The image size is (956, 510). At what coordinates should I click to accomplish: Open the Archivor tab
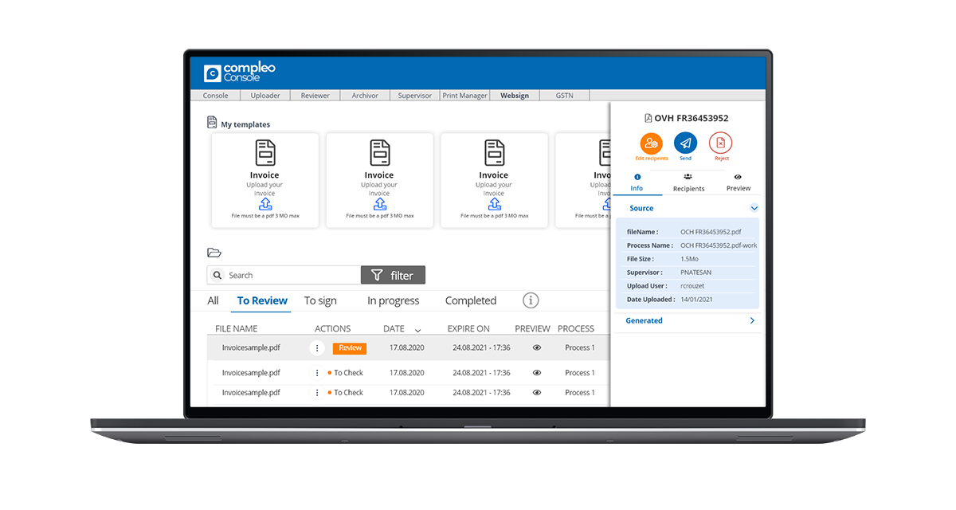pos(365,96)
